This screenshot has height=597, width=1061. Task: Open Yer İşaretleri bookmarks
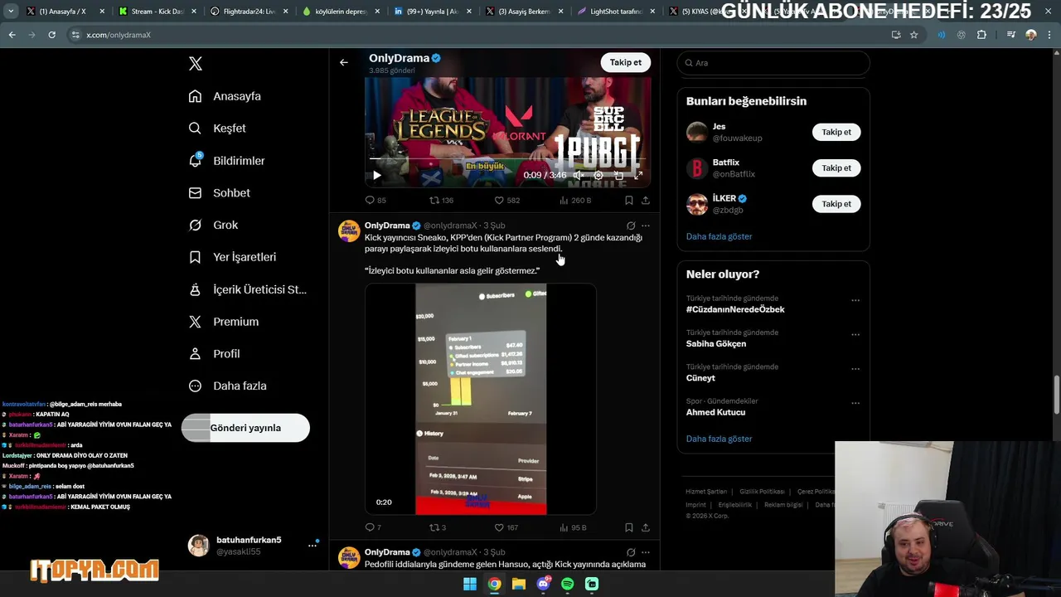(233, 257)
